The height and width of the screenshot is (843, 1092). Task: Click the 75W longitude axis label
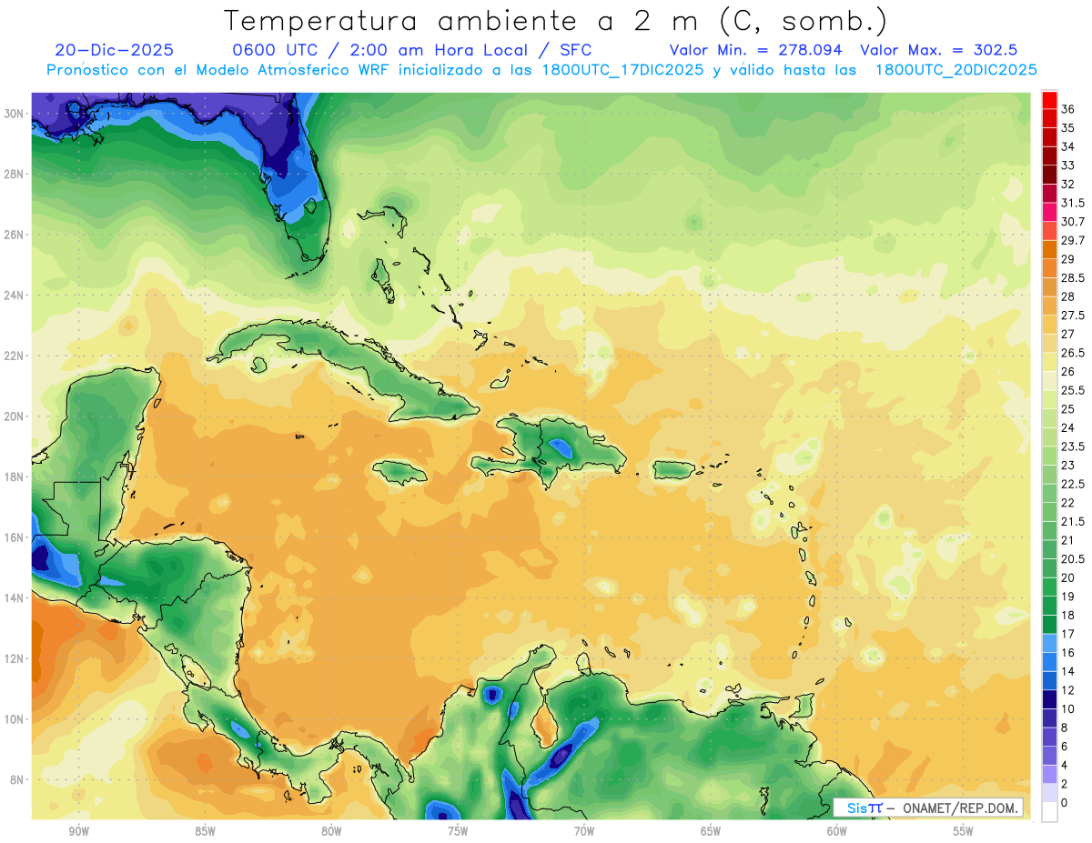(458, 831)
